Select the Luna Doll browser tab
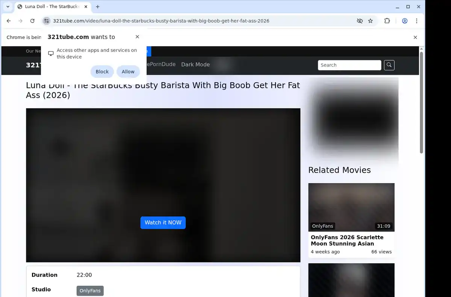451x297 pixels. [x=52, y=7]
